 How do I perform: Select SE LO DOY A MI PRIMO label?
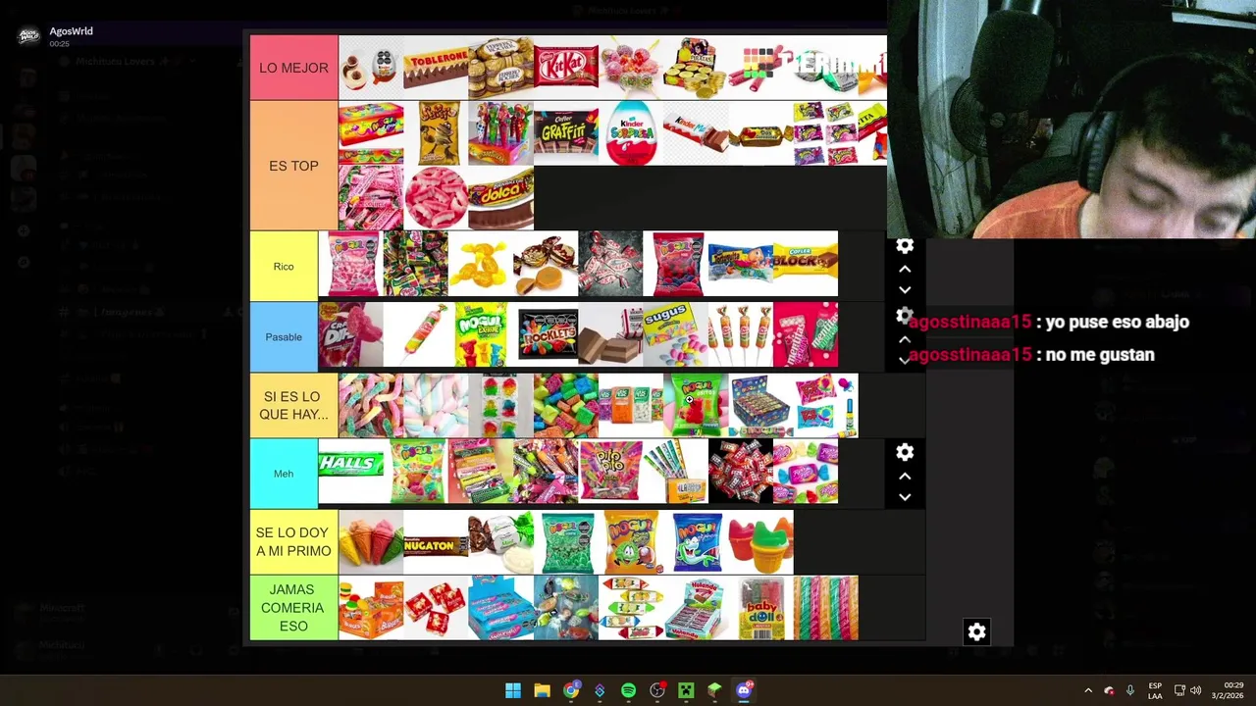pyautogui.click(x=293, y=541)
